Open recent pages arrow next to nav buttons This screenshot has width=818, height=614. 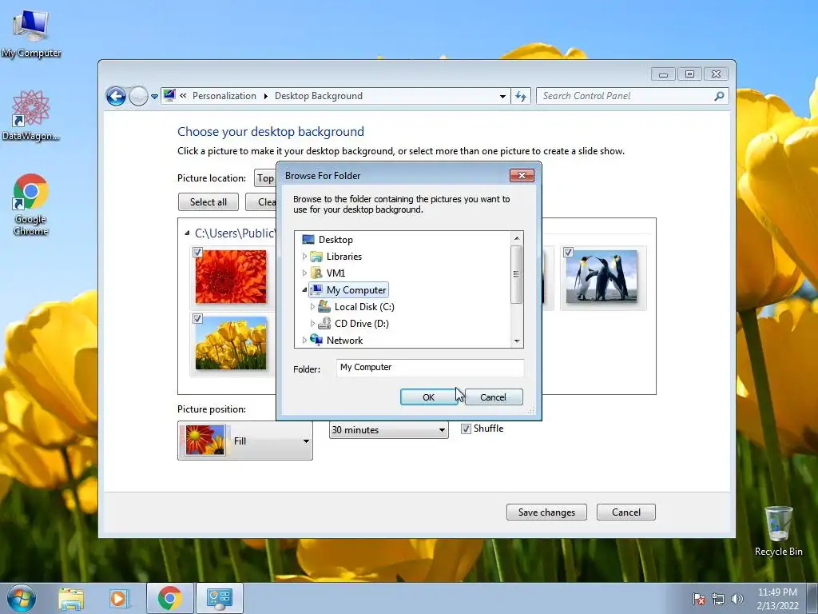coord(154,97)
